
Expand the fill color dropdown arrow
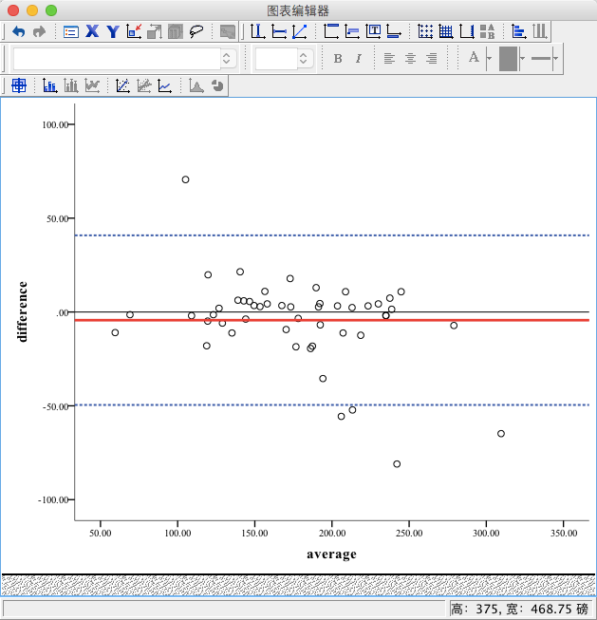tap(522, 59)
